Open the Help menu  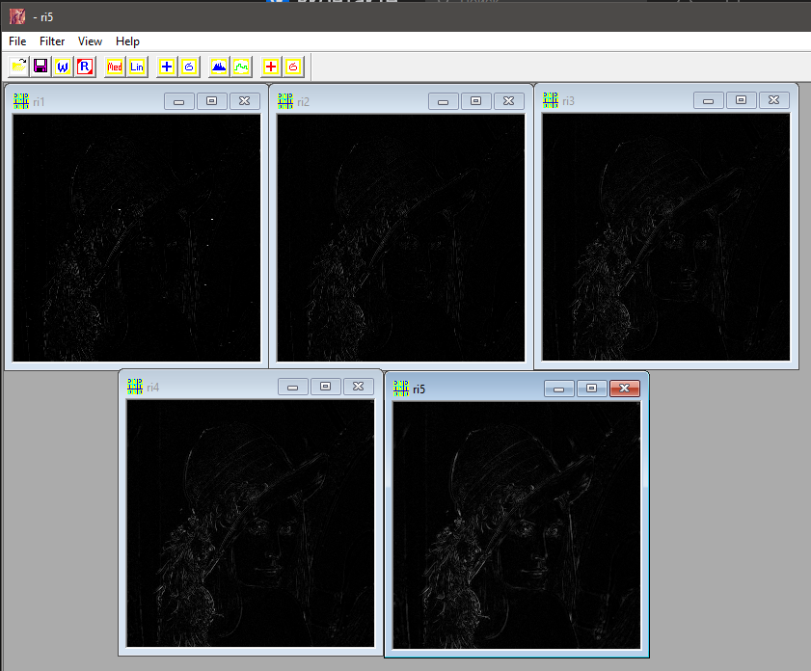[x=127, y=41]
